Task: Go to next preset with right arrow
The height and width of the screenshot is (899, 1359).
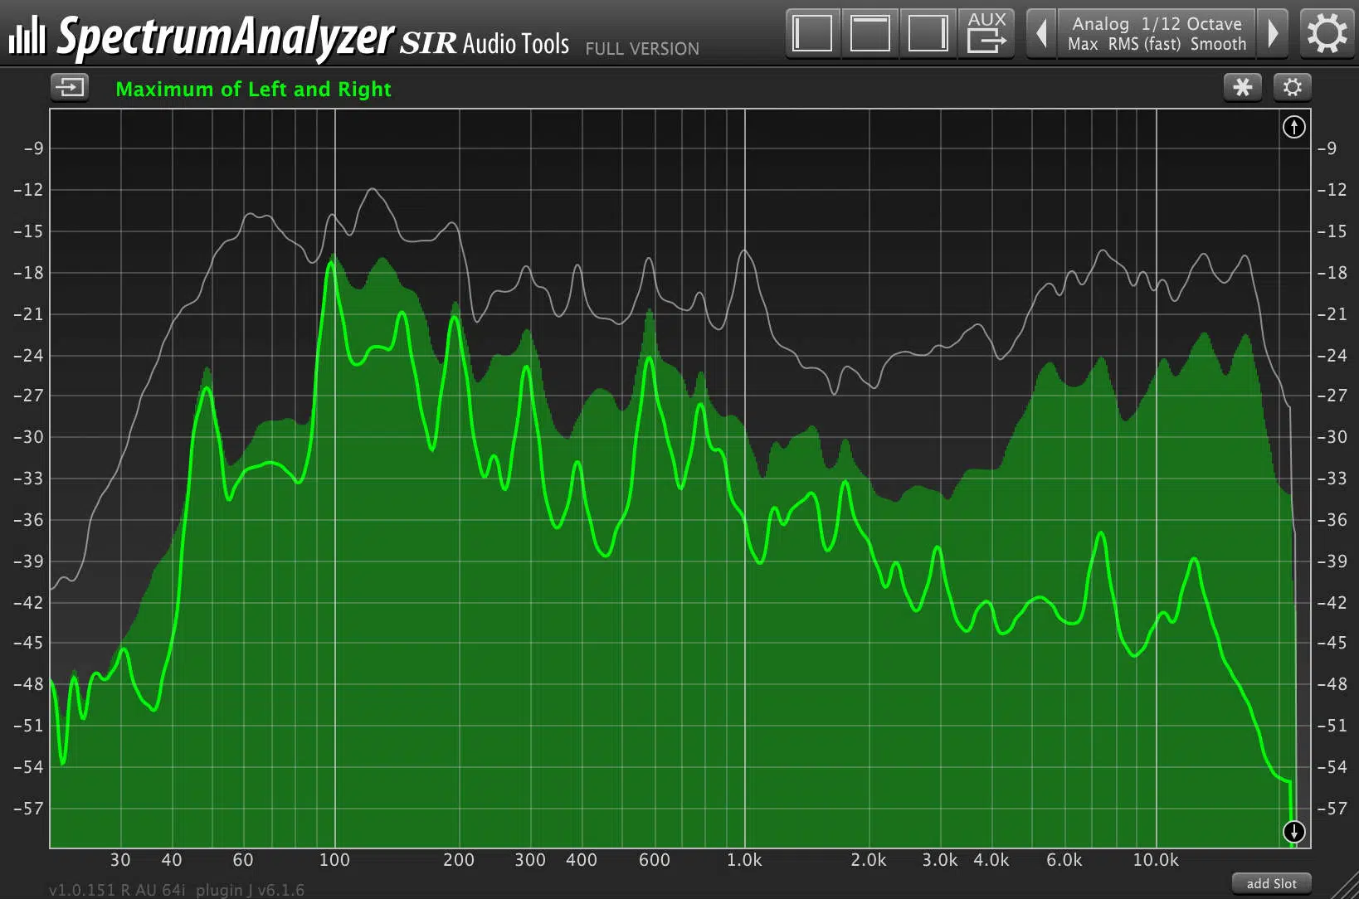Action: tap(1273, 34)
